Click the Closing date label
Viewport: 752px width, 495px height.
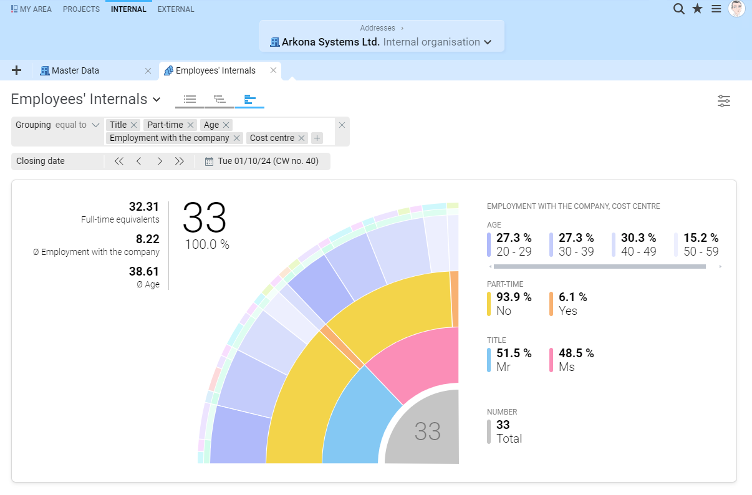(x=41, y=161)
